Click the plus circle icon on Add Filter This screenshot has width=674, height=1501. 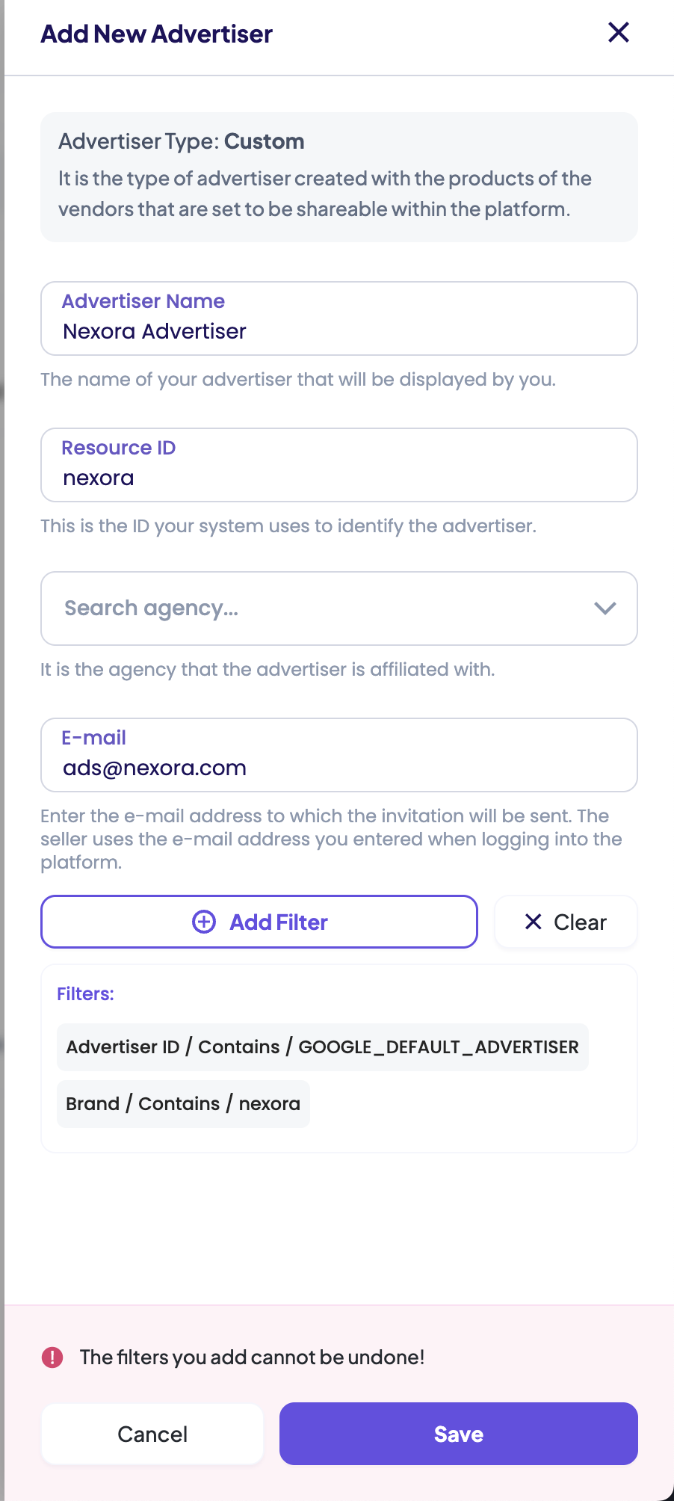tap(204, 922)
